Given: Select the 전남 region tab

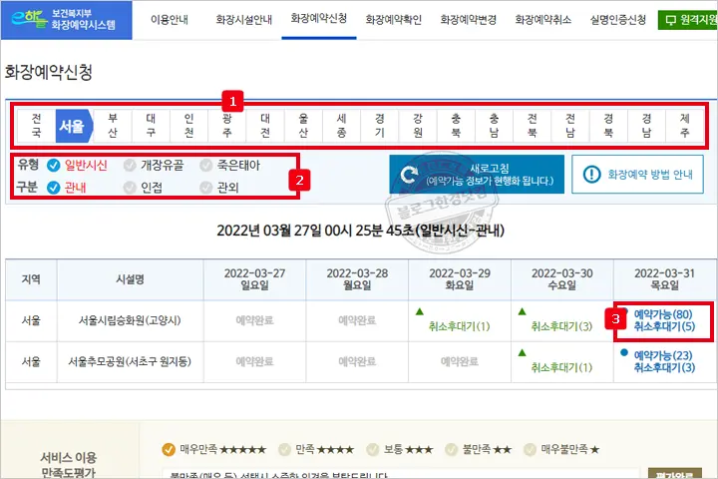Looking at the screenshot, I should pos(570,126).
